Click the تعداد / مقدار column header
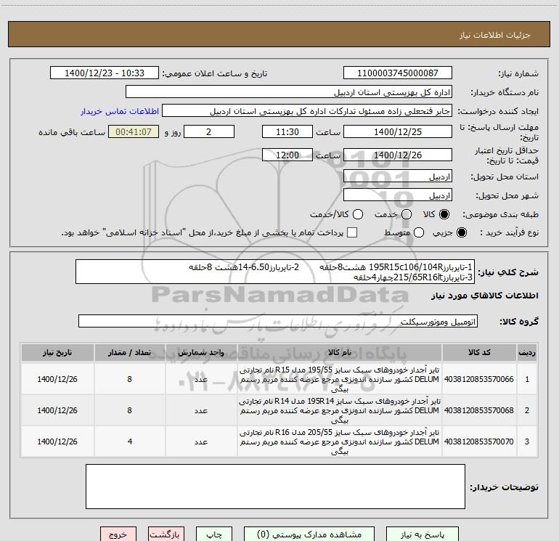Screen dimensions: 559x541 130,352
